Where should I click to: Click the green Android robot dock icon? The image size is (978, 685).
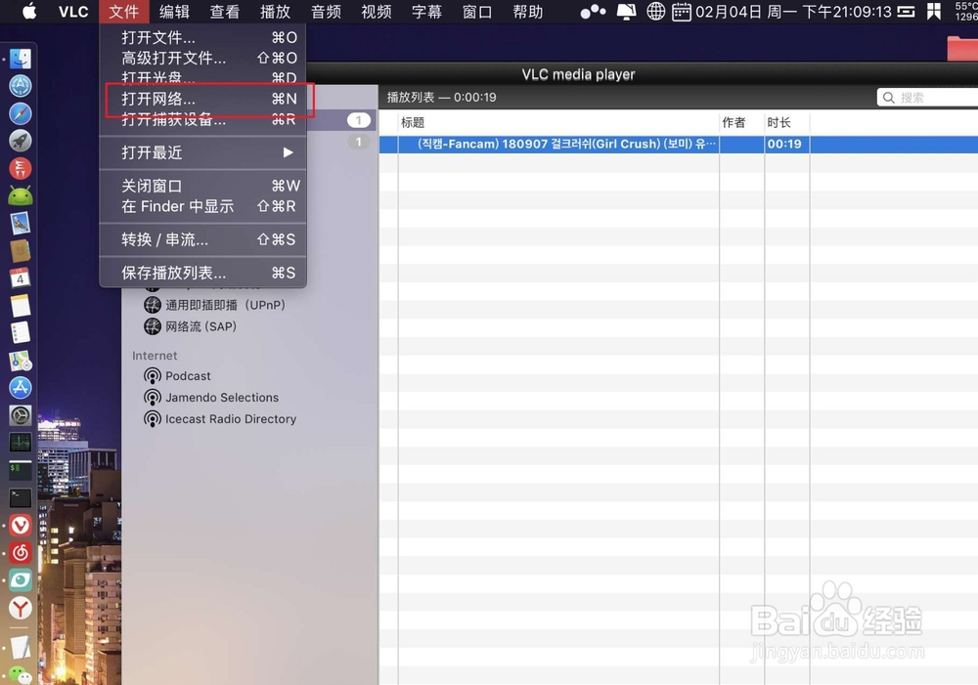20,195
